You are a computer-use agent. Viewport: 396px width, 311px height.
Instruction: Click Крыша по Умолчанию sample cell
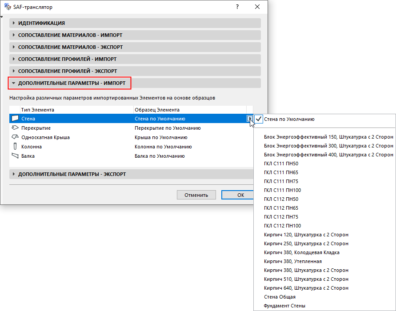tap(161, 137)
